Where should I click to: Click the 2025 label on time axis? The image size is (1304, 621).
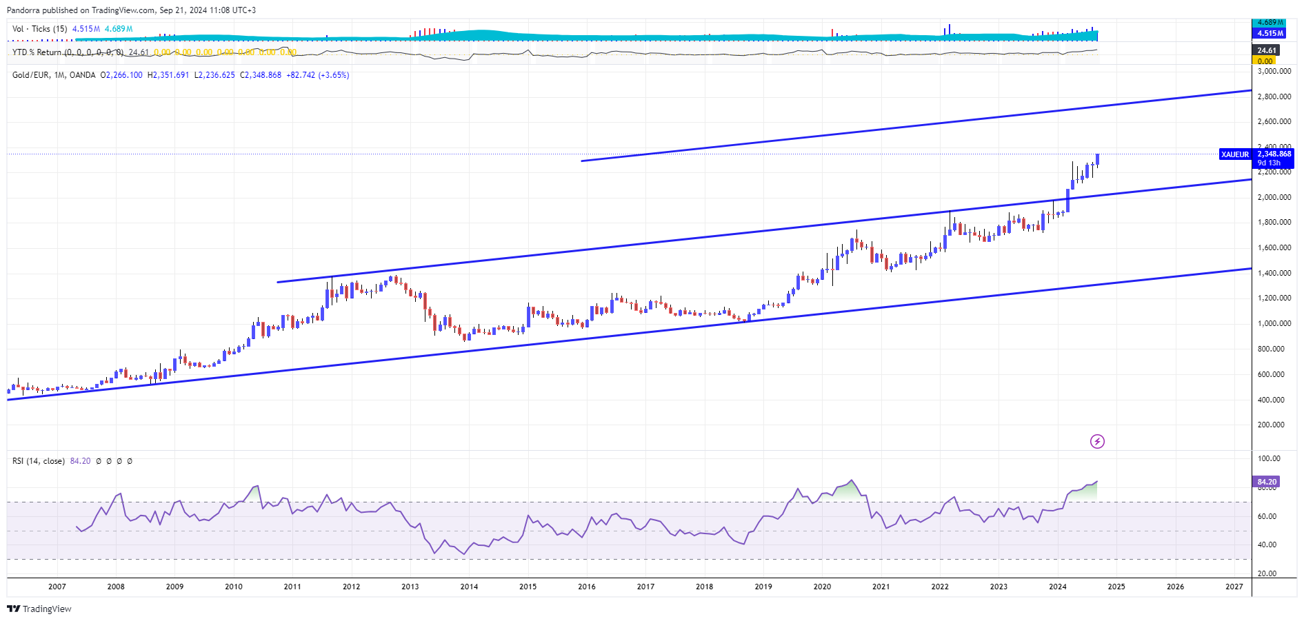pyautogui.click(x=1116, y=587)
